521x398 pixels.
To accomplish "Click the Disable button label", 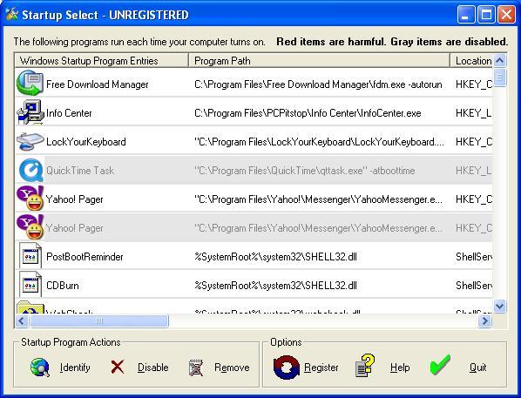I will [152, 368].
